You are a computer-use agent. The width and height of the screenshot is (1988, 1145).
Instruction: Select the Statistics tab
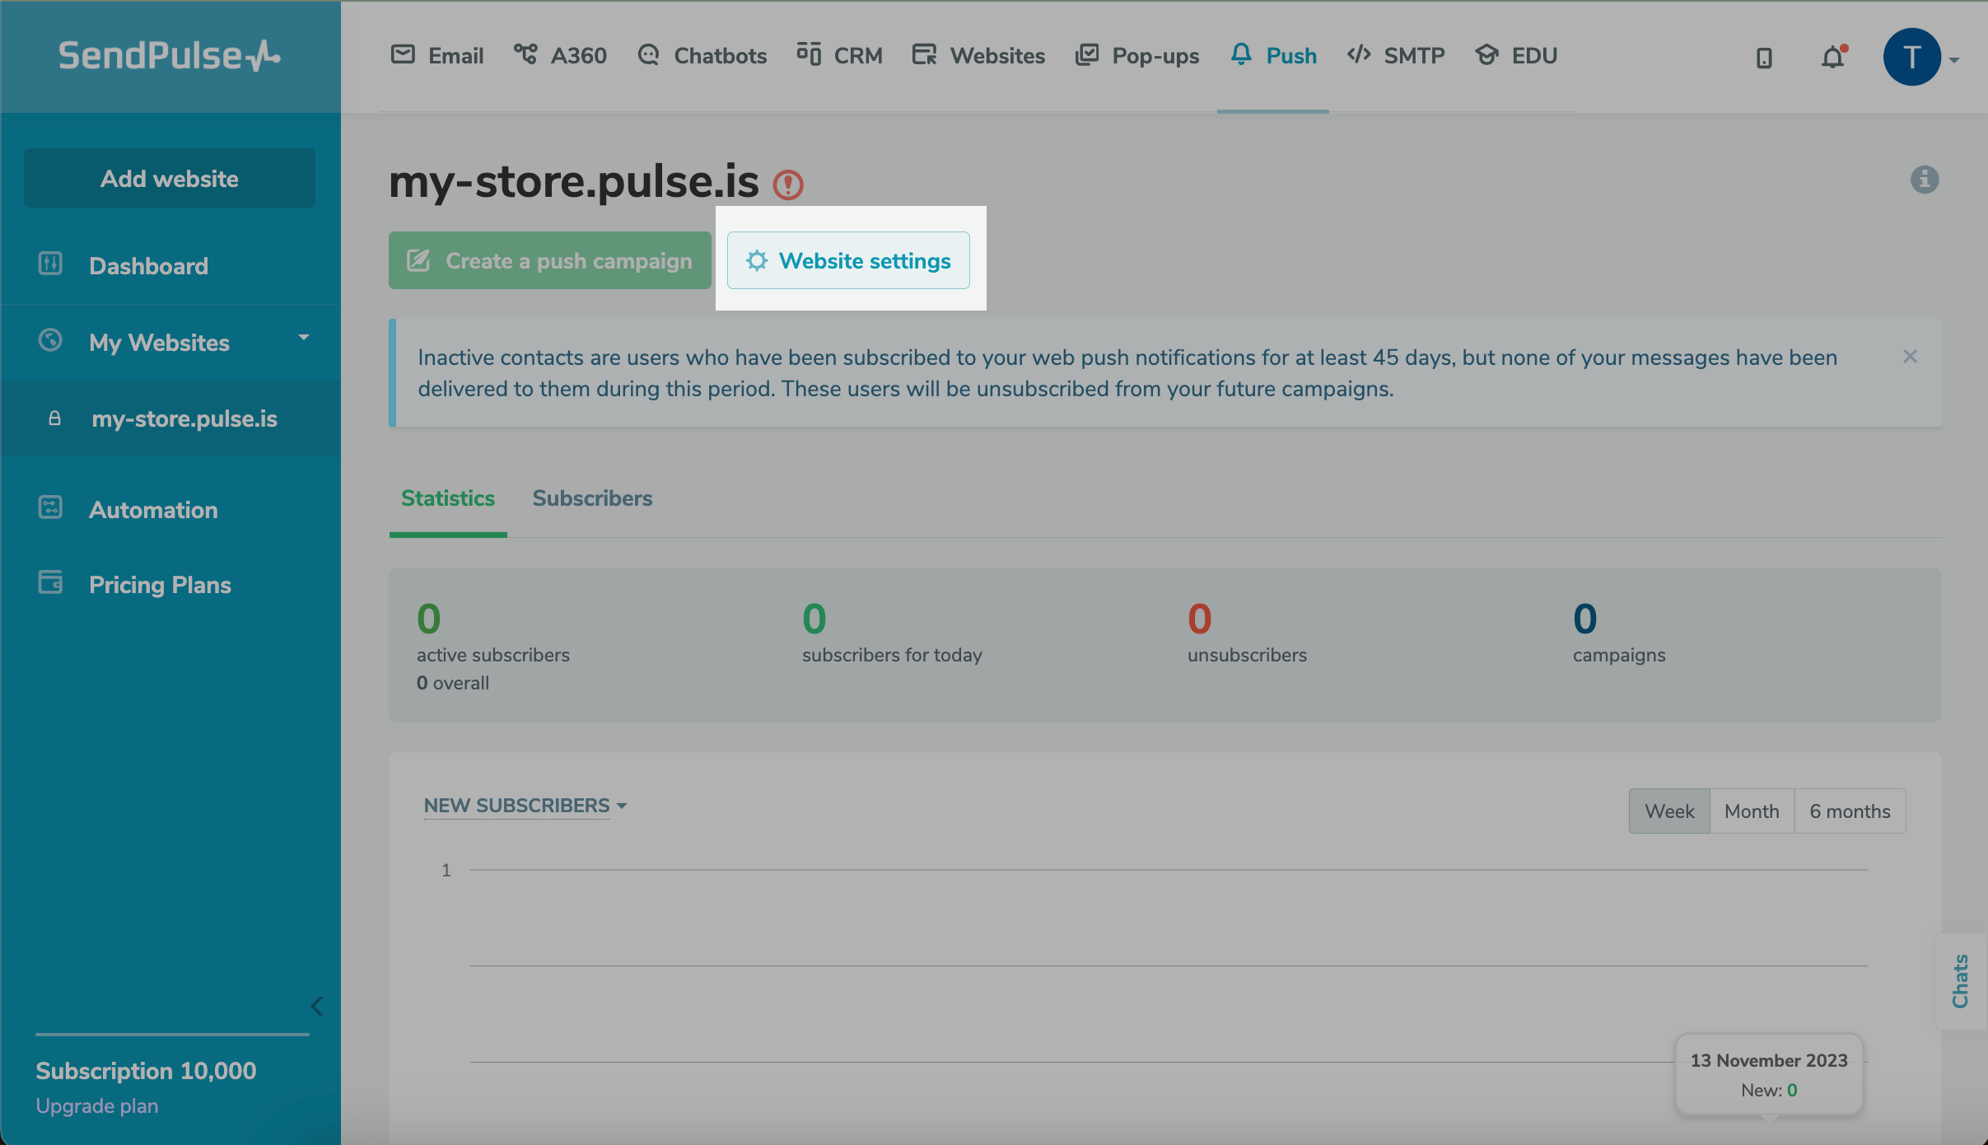449,496
